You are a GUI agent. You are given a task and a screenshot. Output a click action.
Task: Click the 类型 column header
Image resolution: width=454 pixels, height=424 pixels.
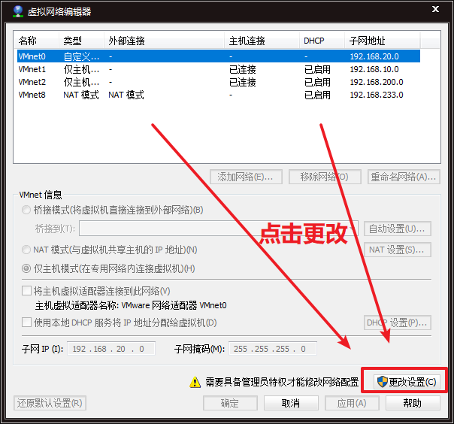81,41
